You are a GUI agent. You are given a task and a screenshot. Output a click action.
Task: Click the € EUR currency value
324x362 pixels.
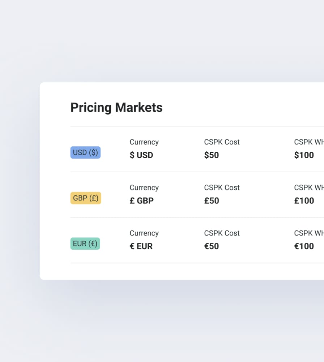[141, 246]
